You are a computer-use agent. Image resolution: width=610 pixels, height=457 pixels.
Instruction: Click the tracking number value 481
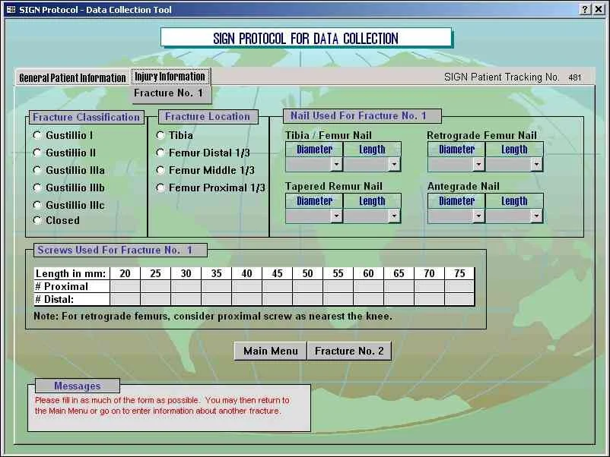coord(574,77)
